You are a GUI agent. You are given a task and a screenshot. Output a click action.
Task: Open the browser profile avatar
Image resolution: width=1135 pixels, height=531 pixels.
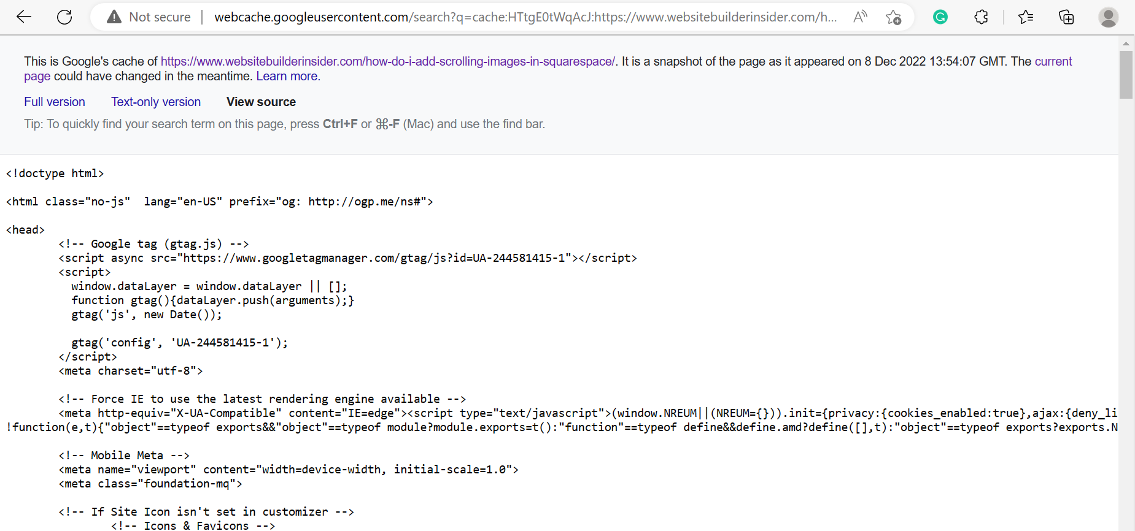[1108, 17]
